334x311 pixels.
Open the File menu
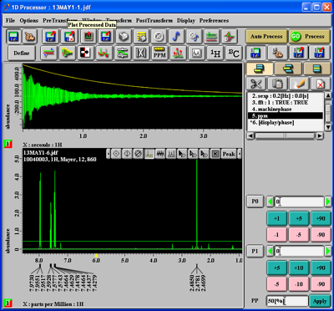[x=10, y=21]
